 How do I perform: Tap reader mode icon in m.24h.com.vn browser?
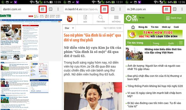(x=167, y=9)
